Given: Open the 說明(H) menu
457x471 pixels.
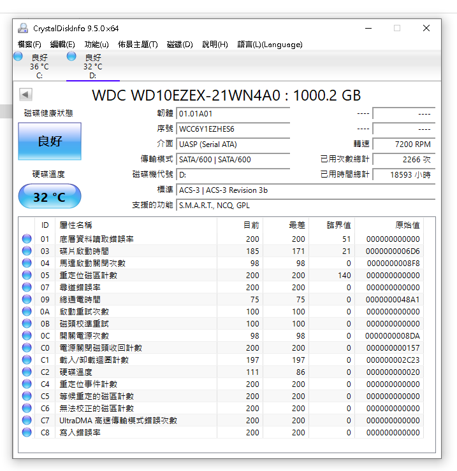Looking at the screenshot, I should tap(215, 45).
